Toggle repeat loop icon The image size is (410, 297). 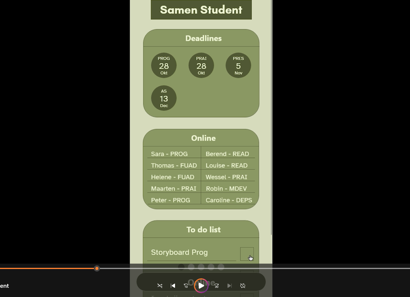(x=243, y=286)
